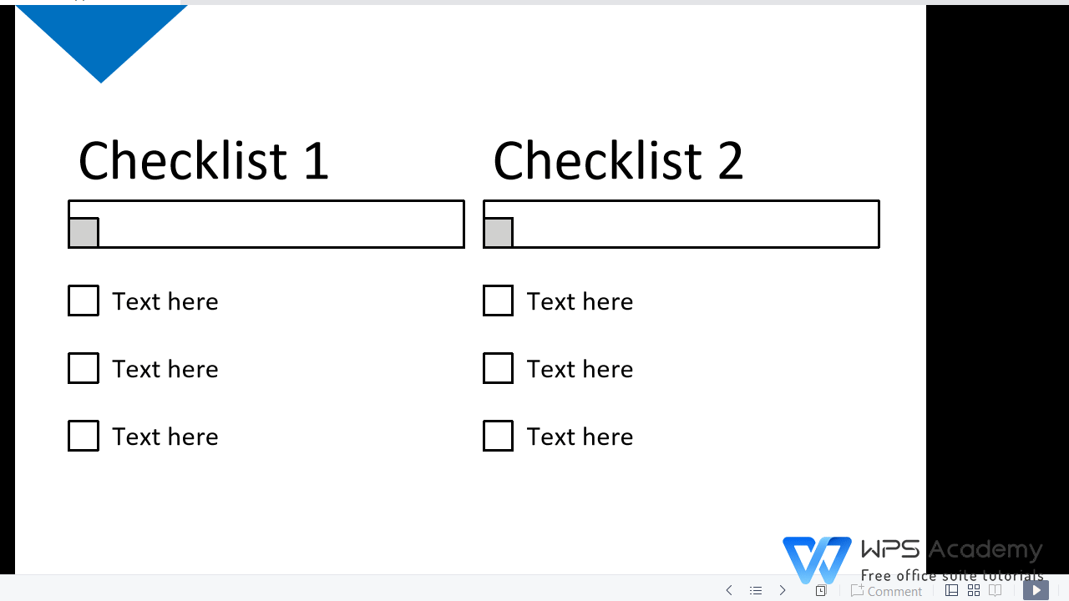Check the last Text here box under Checklist 2
The height and width of the screenshot is (601, 1069).
[x=498, y=435]
